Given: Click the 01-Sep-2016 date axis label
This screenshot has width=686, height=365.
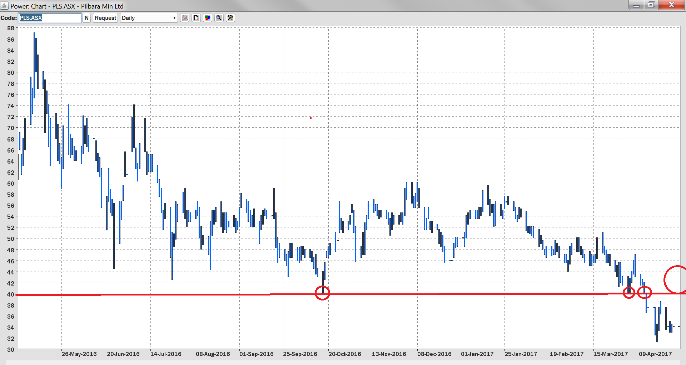Looking at the screenshot, I should point(257,354).
